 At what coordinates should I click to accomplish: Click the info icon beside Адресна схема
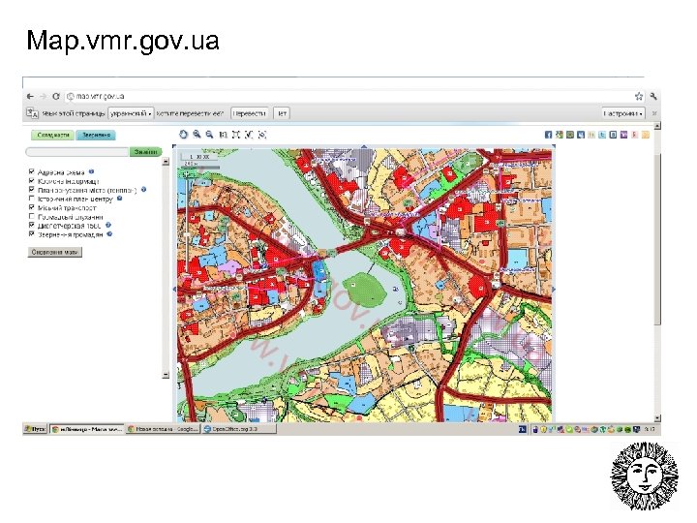(91, 171)
